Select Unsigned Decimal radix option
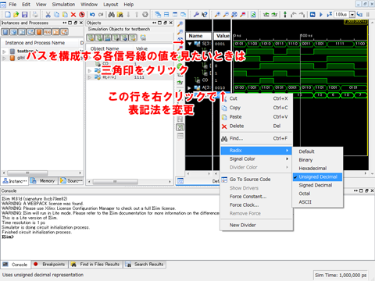 click(x=318, y=177)
